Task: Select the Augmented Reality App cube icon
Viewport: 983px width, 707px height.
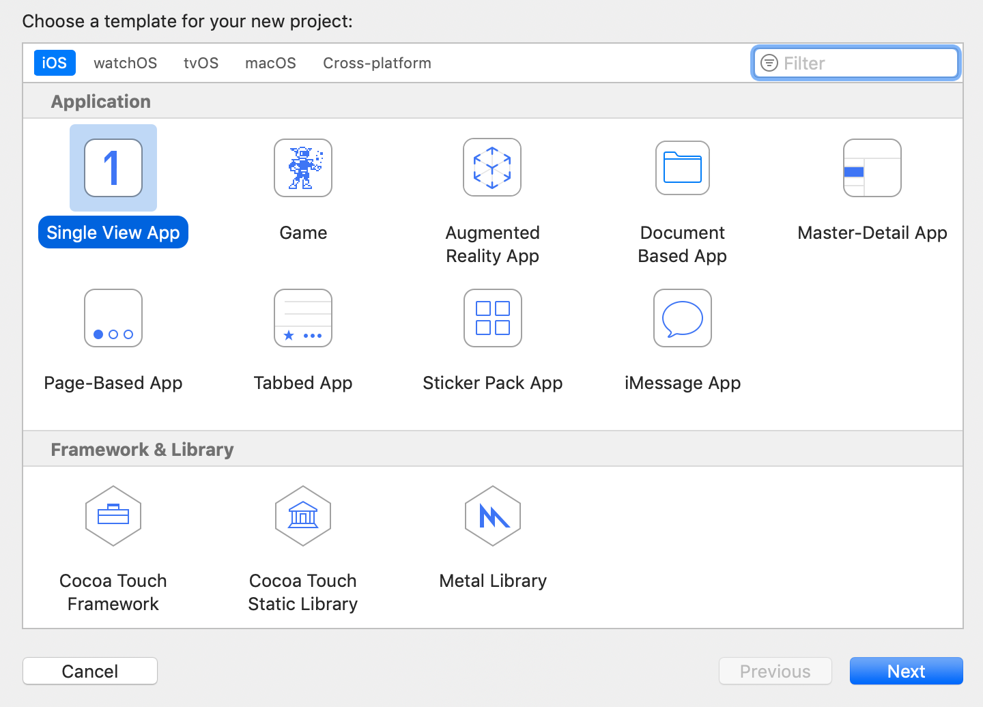Action: coord(492,167)
